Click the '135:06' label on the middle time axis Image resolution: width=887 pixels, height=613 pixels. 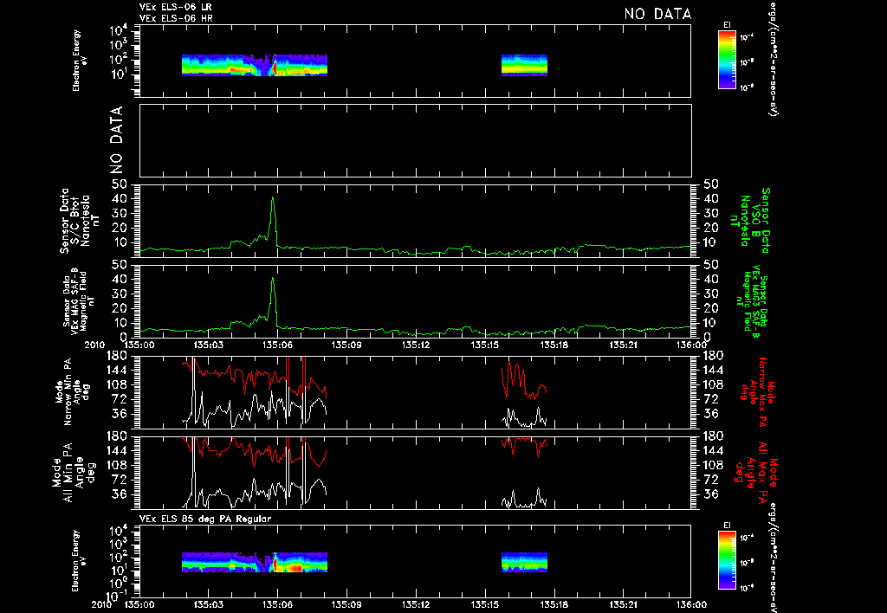tap(278, 345)
